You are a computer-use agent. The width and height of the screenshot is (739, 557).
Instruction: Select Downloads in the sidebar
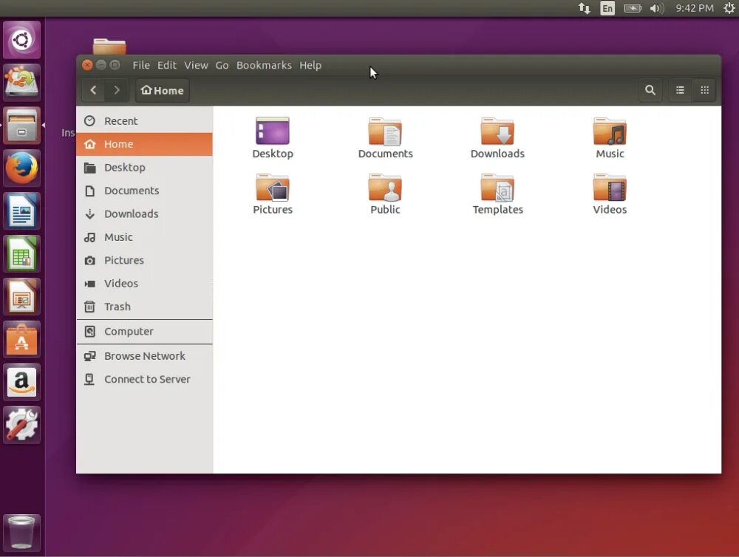click(x=130, y=213)
